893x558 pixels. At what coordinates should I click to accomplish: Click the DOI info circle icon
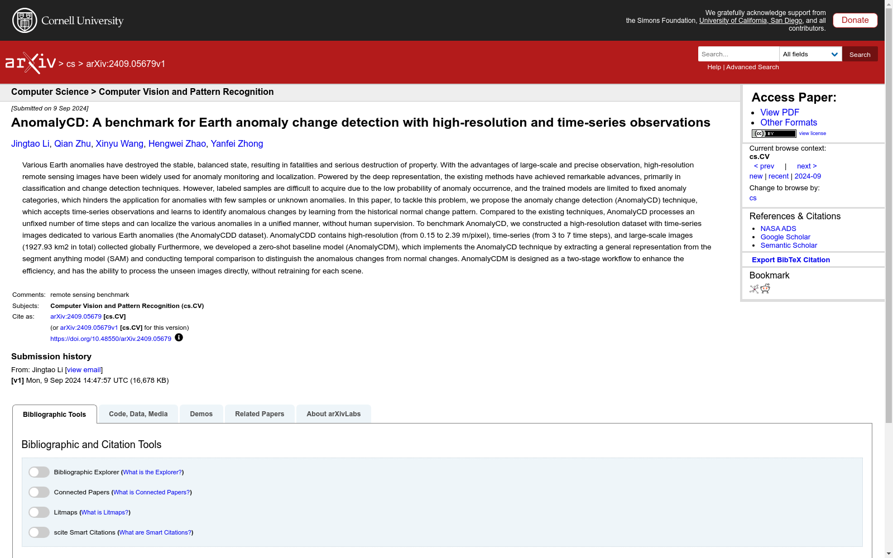[179, 338]
